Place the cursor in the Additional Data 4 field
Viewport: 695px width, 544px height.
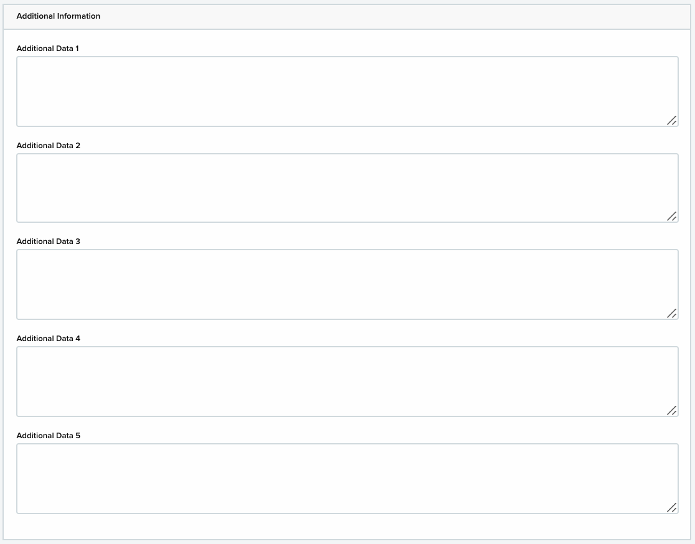tap(347, 382)
